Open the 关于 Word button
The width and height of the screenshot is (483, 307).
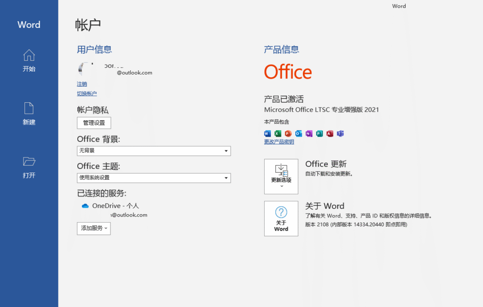point(281,218)
